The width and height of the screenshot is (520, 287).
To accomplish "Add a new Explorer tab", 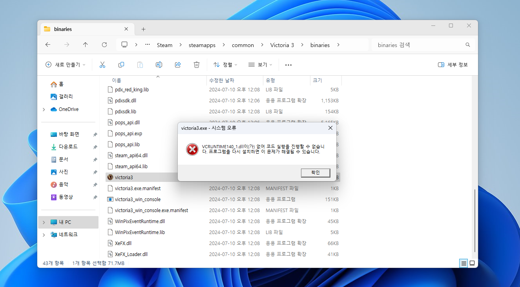I will point(143,29).
